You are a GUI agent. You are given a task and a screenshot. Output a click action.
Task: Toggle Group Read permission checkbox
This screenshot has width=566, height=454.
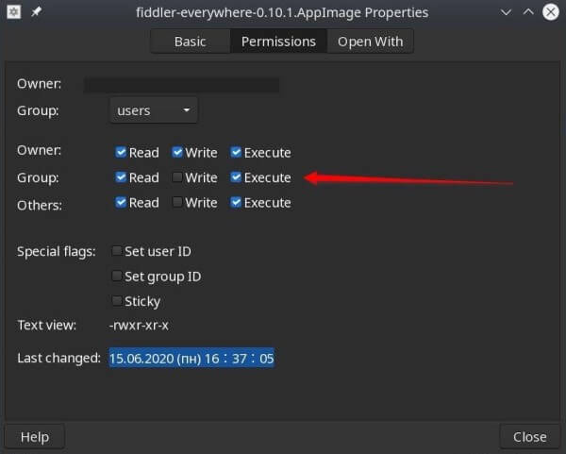coord(121,177)
